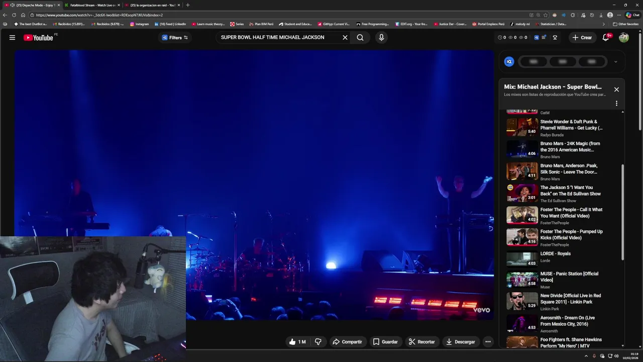643x362 pixels.
Task: Open browser downloads icon
Action: (x=601, y=15)
